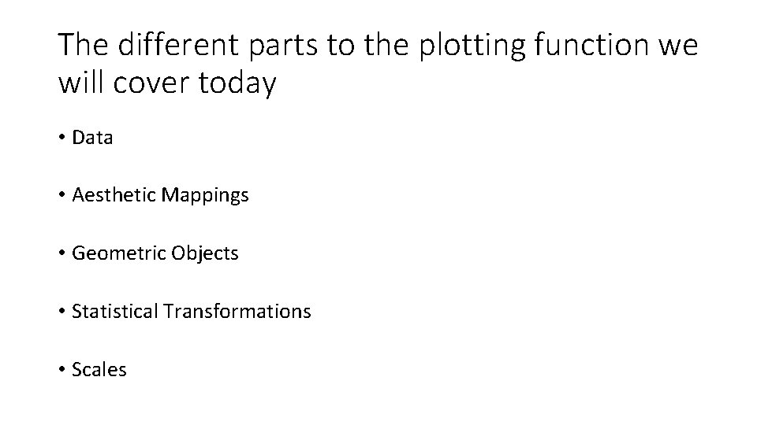The height and width of the screenshot is (425, 757).
Task: Select the "Data" bullet text
Action: tap(92, 138)
